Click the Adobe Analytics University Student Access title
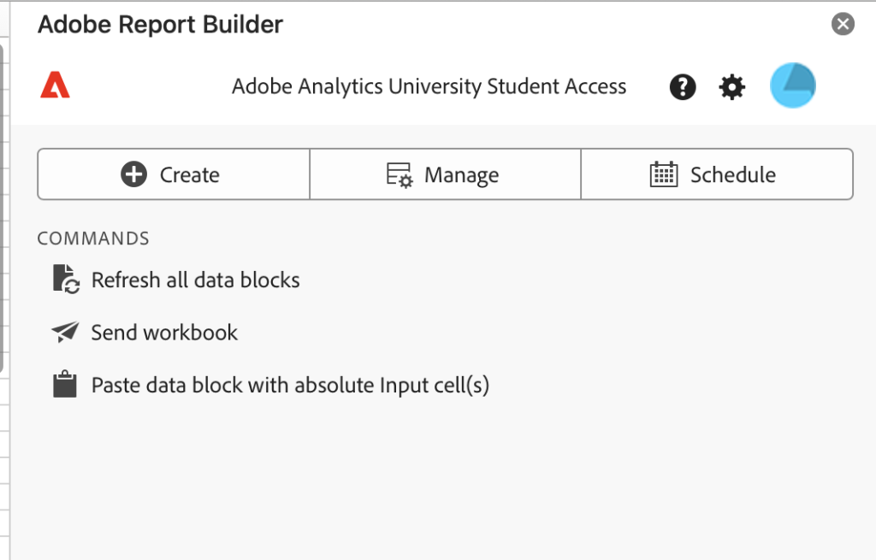The width and height of the screenshot is (876, 560). tap(428, 86)
